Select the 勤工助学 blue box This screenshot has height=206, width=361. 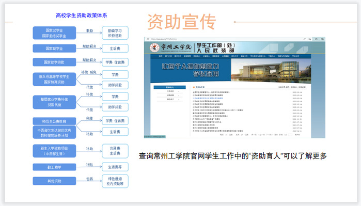pos(54,167)
